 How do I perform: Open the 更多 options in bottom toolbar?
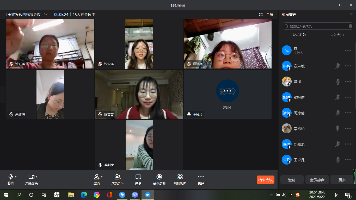pos(201,177)
